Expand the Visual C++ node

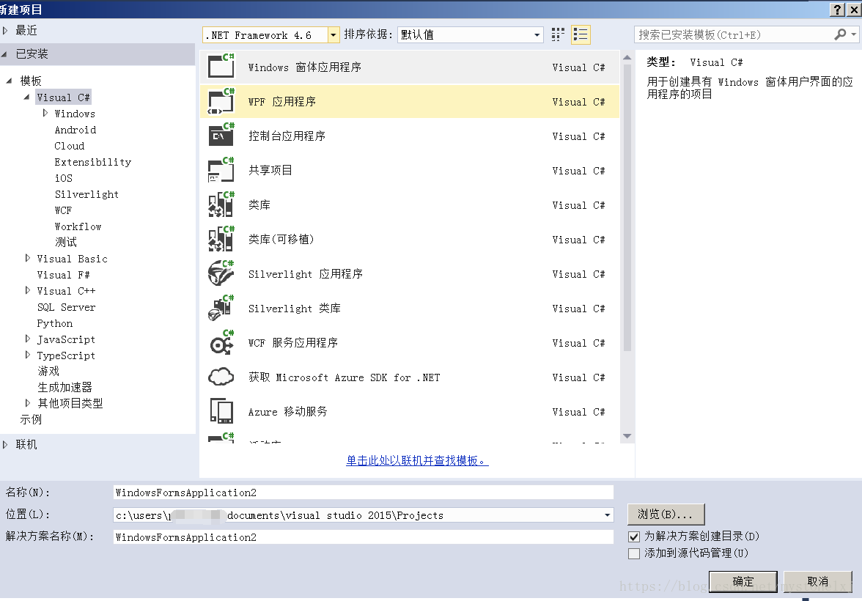click(x=28, y=290)
